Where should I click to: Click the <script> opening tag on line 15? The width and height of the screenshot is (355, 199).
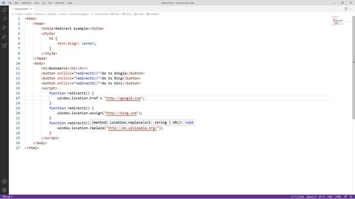tap(49, 88)
